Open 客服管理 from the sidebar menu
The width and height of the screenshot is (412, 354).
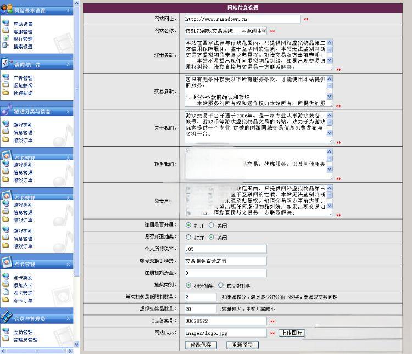point(23,31)
